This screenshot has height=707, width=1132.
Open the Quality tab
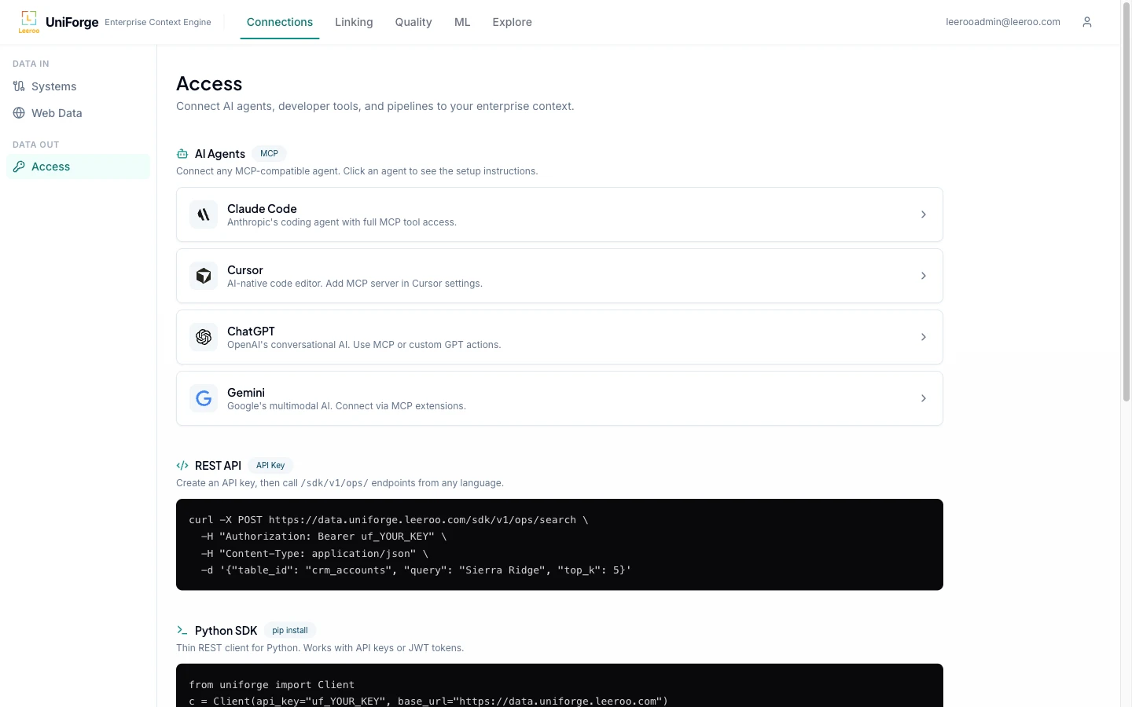(x=413, y=22)
